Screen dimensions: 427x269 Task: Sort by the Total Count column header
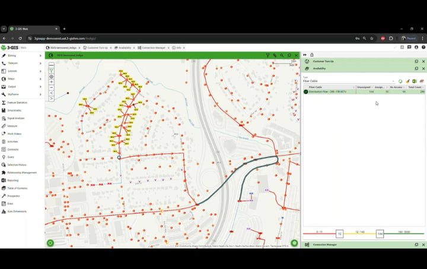pyautogui.click(x=415, y=87)
